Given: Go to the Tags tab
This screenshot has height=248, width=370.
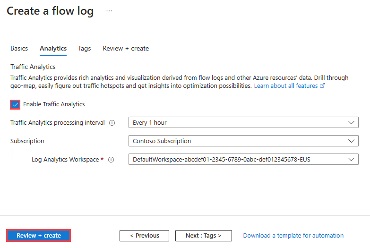Looking at the screenshot, I should (x=85, y=48).
